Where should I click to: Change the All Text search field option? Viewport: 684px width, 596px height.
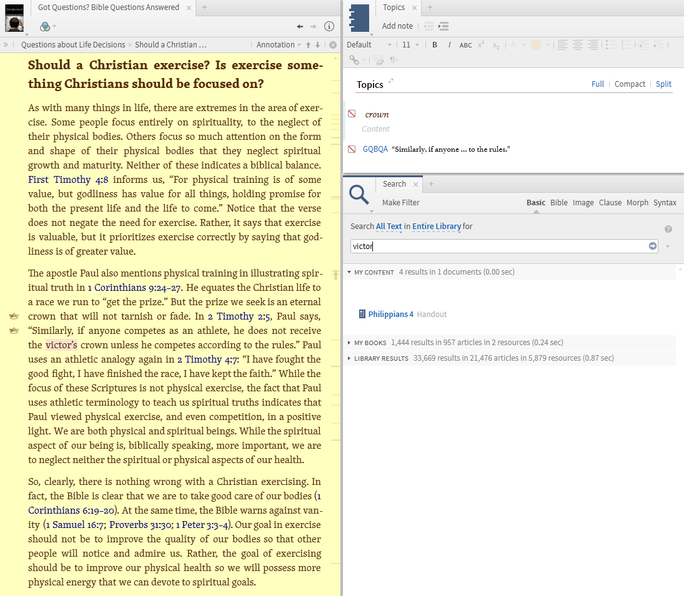pyautogui.click(x=389, y=227)
